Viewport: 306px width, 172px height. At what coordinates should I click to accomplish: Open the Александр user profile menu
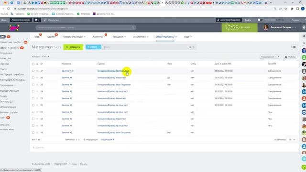[280, 28]
